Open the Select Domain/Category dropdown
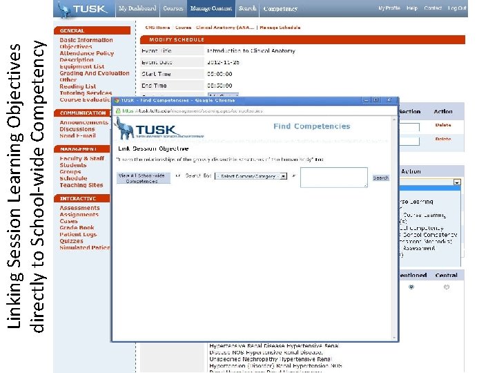 pos(251,176)
